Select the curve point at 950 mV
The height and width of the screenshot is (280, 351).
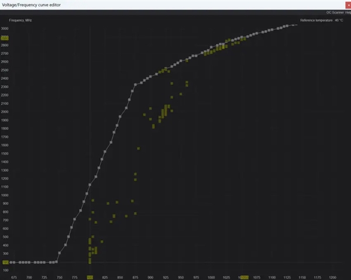click(181, 61)
